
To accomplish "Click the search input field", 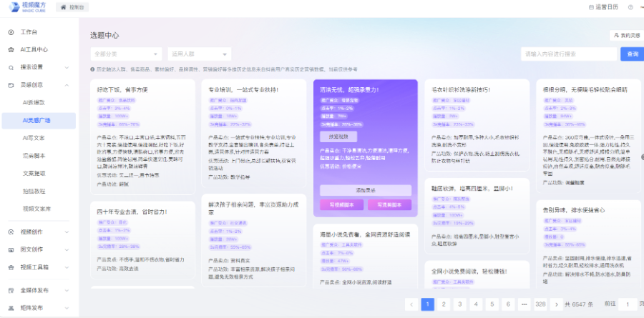I will pos(569,54).
